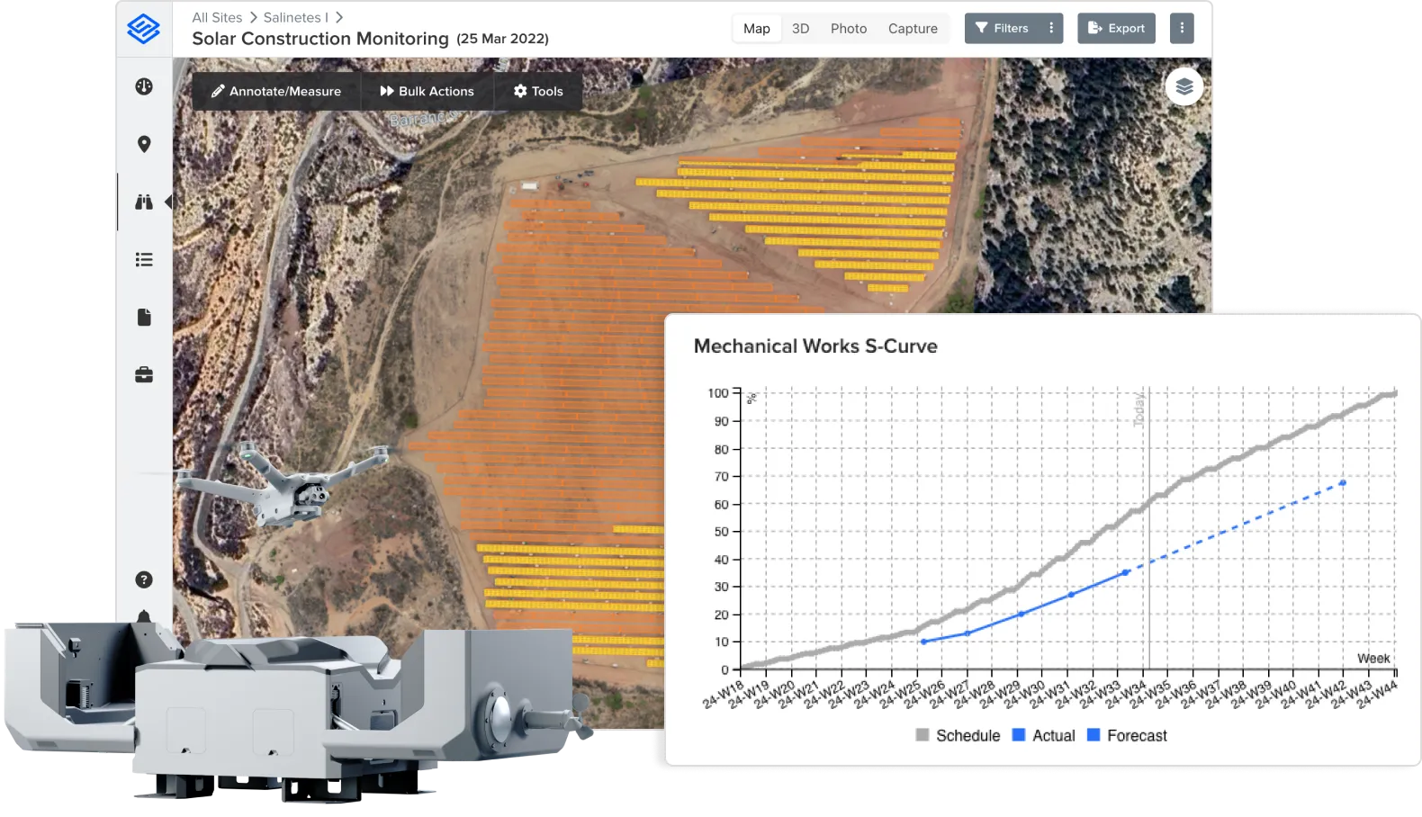Click the app logo icon
This screenshot has height=817, width=1422.
[x=144, y=29]
